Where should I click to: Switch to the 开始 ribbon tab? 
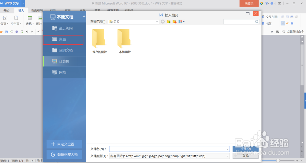click(6, 10)
